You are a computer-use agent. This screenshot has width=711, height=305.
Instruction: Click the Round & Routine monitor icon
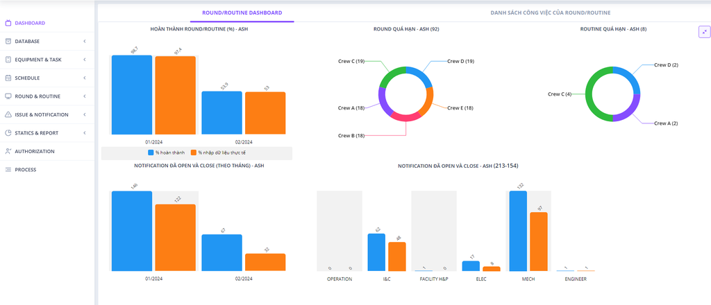pyautogui.click(x=8, y=96)
